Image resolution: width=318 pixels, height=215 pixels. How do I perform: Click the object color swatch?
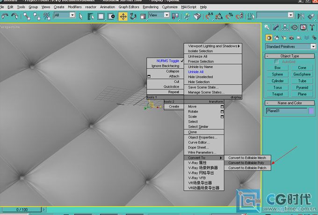click(x=311, y=111)
